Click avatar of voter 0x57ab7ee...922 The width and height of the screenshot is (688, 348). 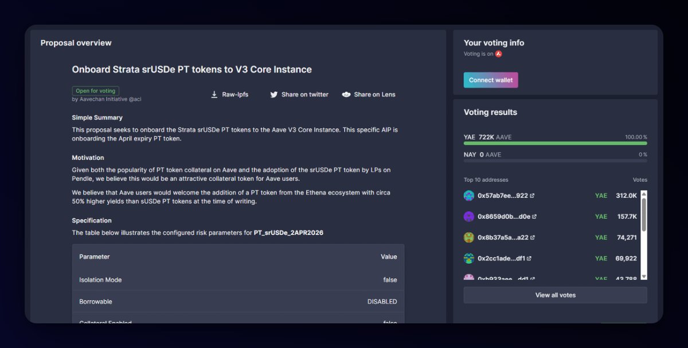(469, 195)
